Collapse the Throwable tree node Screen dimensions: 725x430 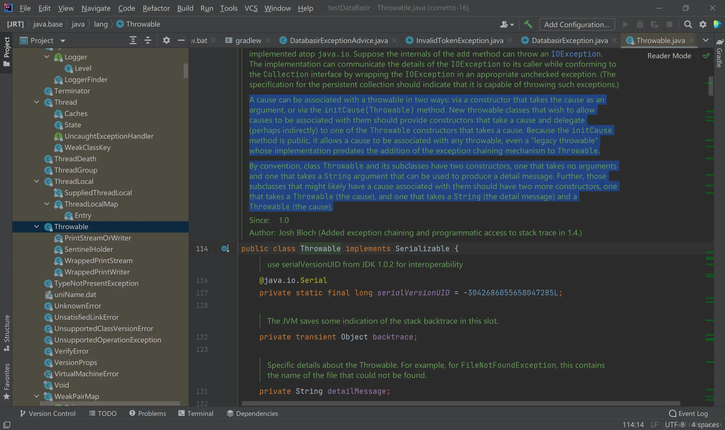[37, 227]
